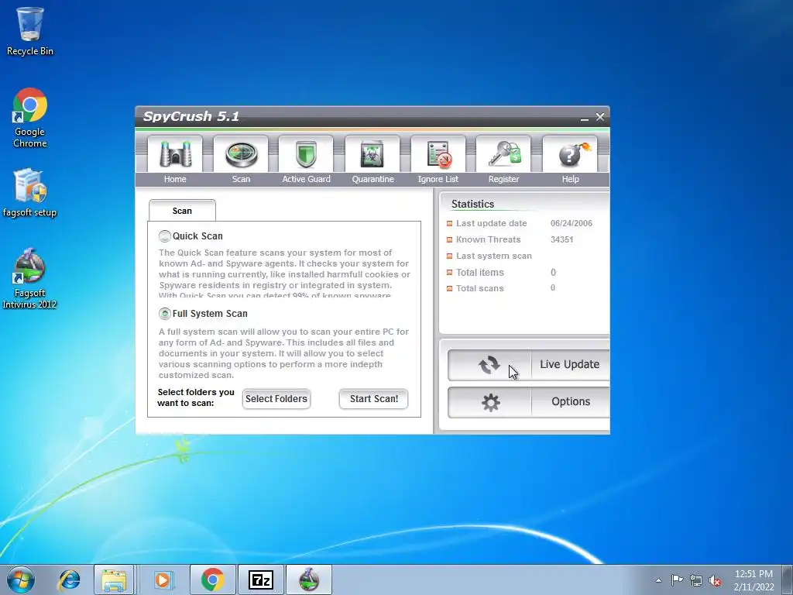Click the Live Update refresh arrows icon

pyautogui.click(x=489, y=365)
